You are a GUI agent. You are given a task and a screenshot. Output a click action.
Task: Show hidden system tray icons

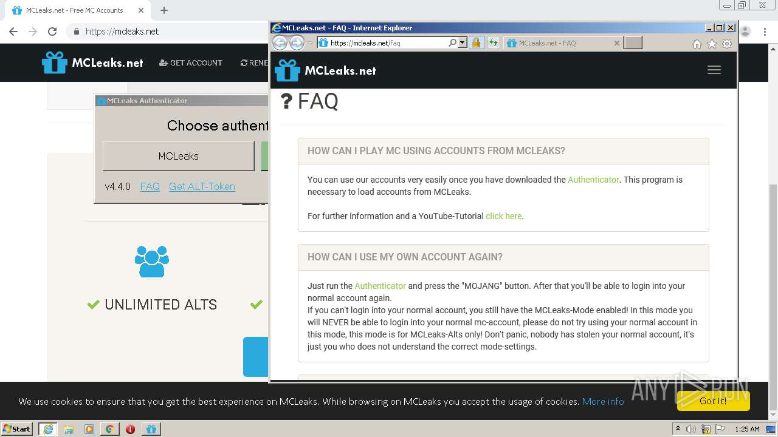(x=678, y=429)
